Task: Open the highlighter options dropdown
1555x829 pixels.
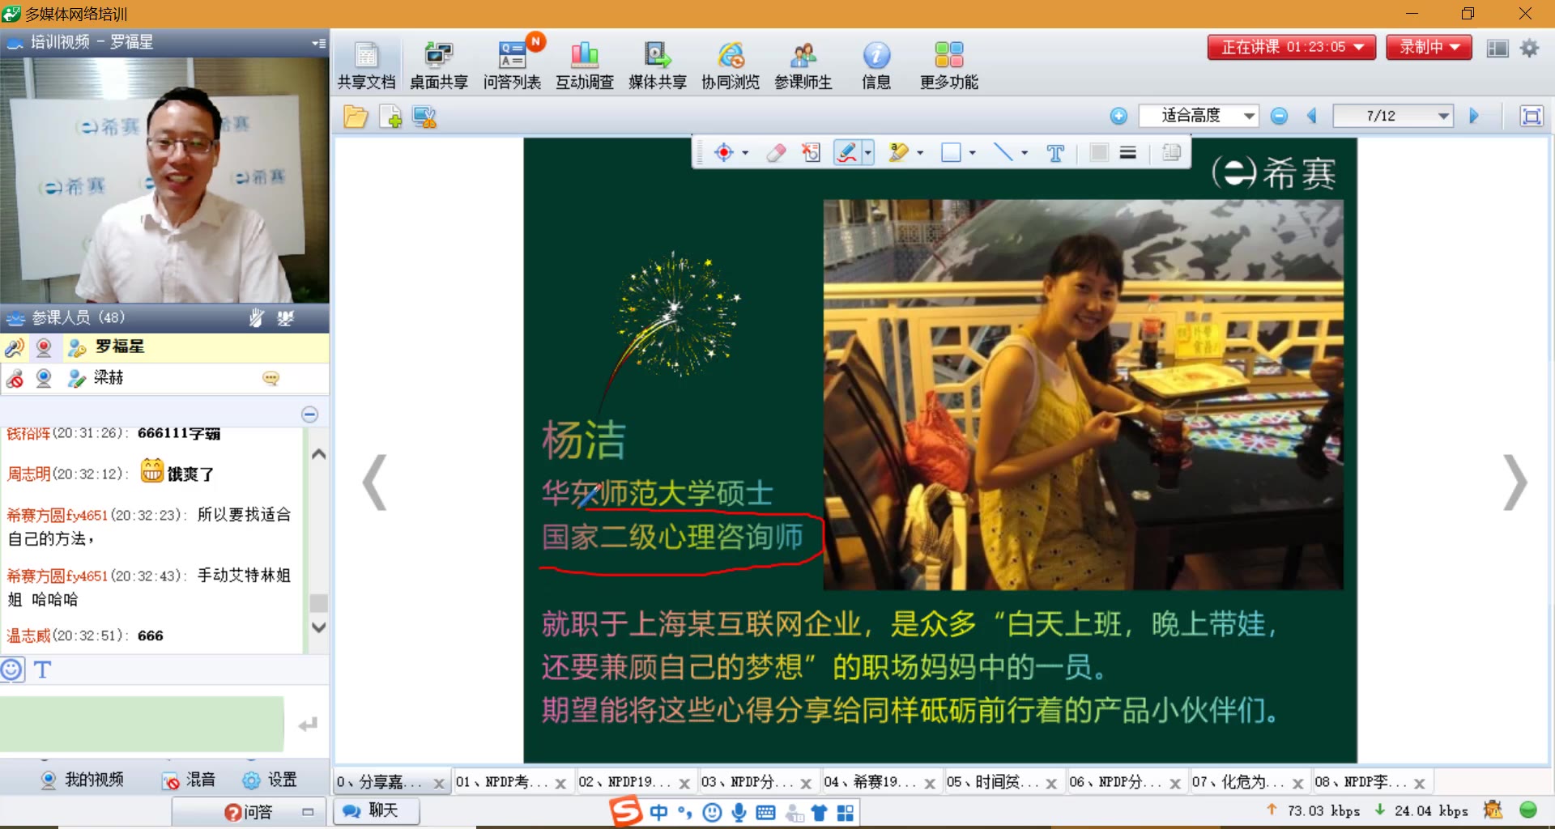Action: click(x=920, y=153)
